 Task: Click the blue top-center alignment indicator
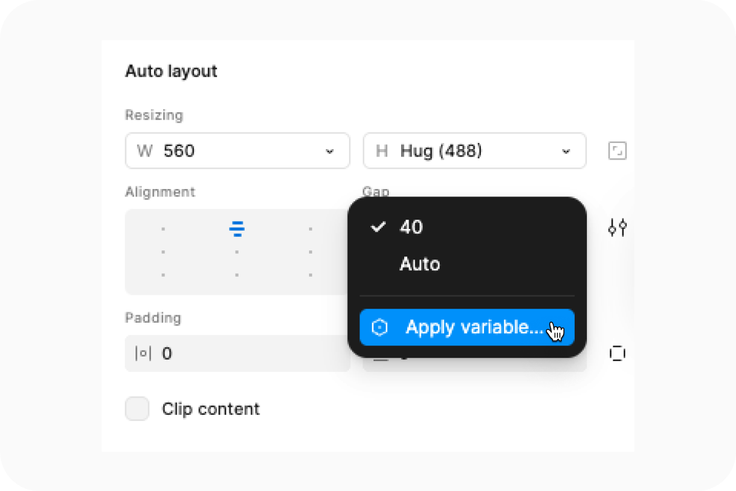pos(237,228)
